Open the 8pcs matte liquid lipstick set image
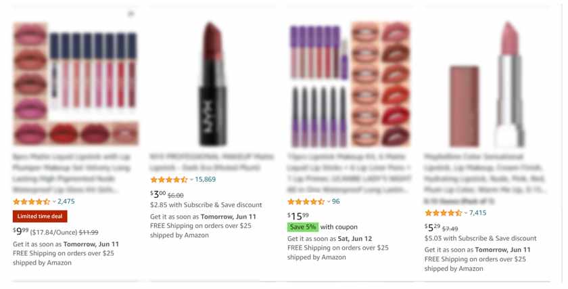Viewport: 568px width, 289px height. (76, 83)
